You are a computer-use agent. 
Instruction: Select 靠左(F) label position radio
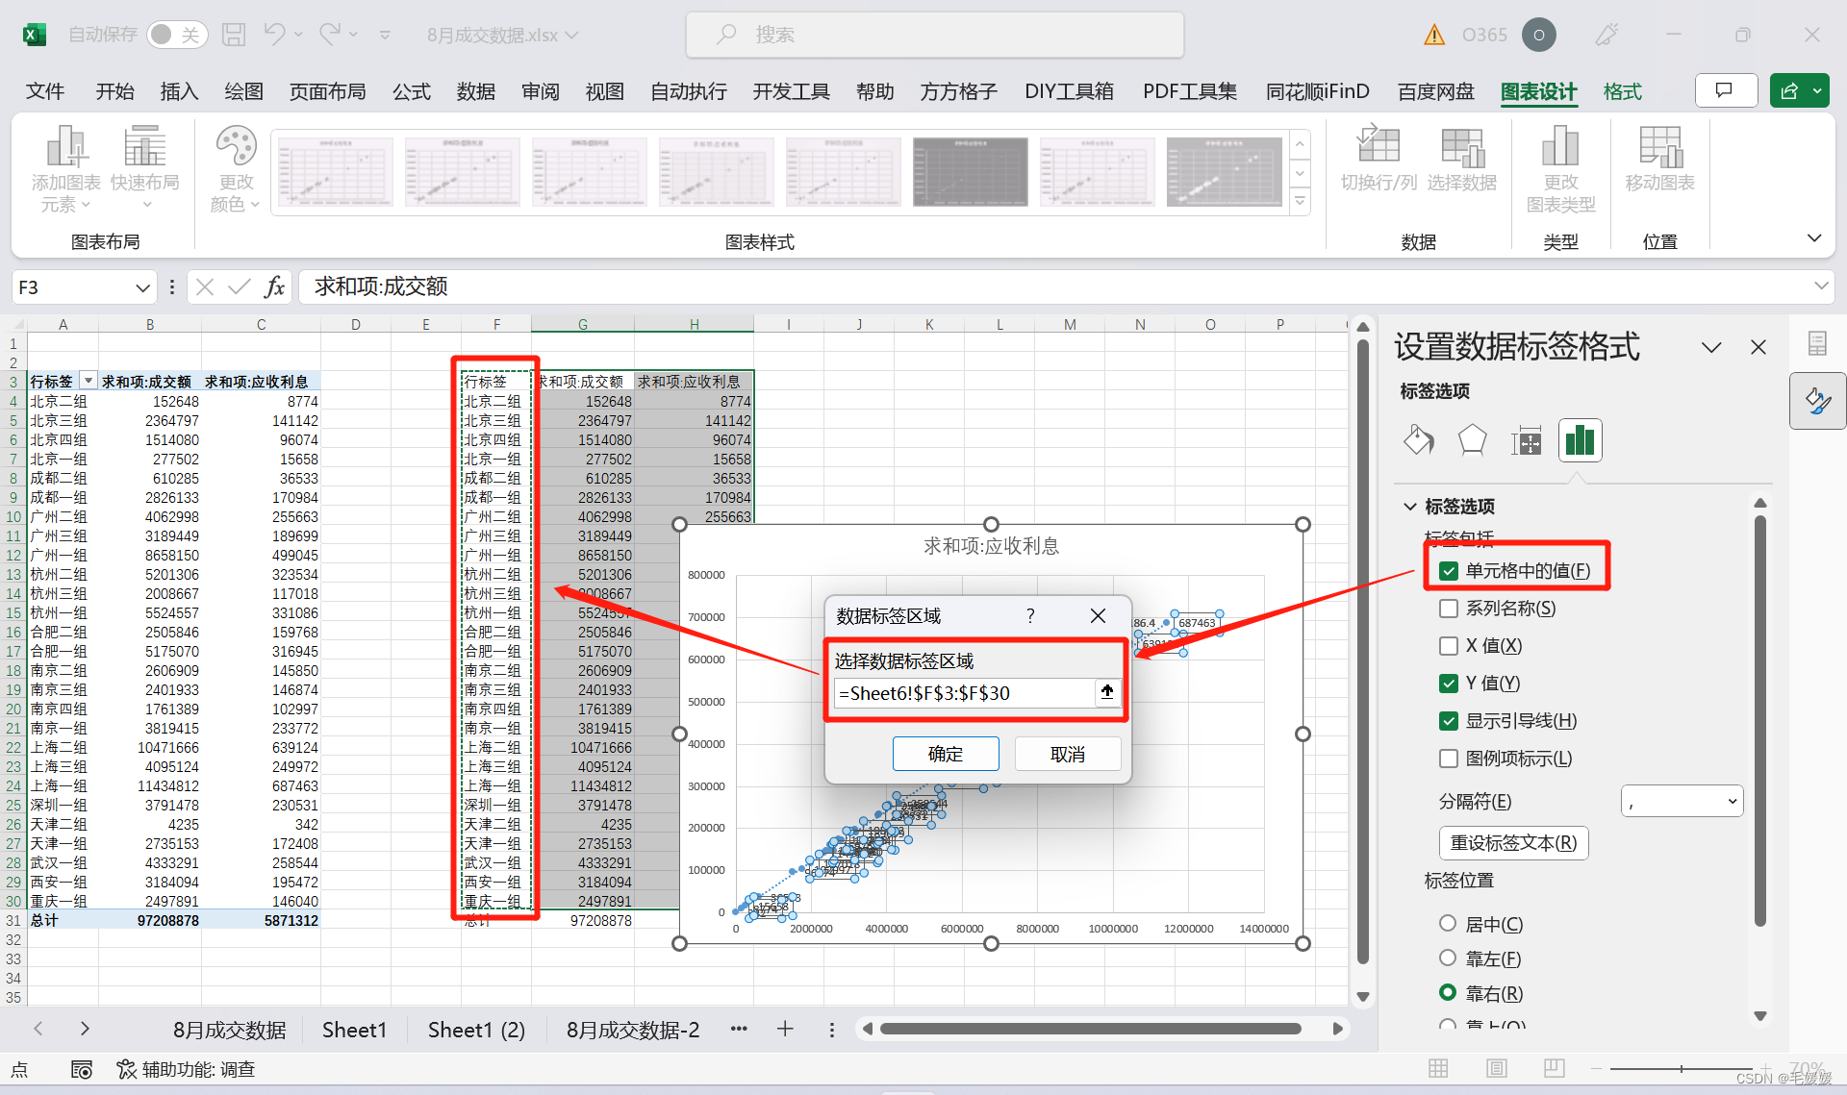pyautogui.click(x=1448, y=958)
